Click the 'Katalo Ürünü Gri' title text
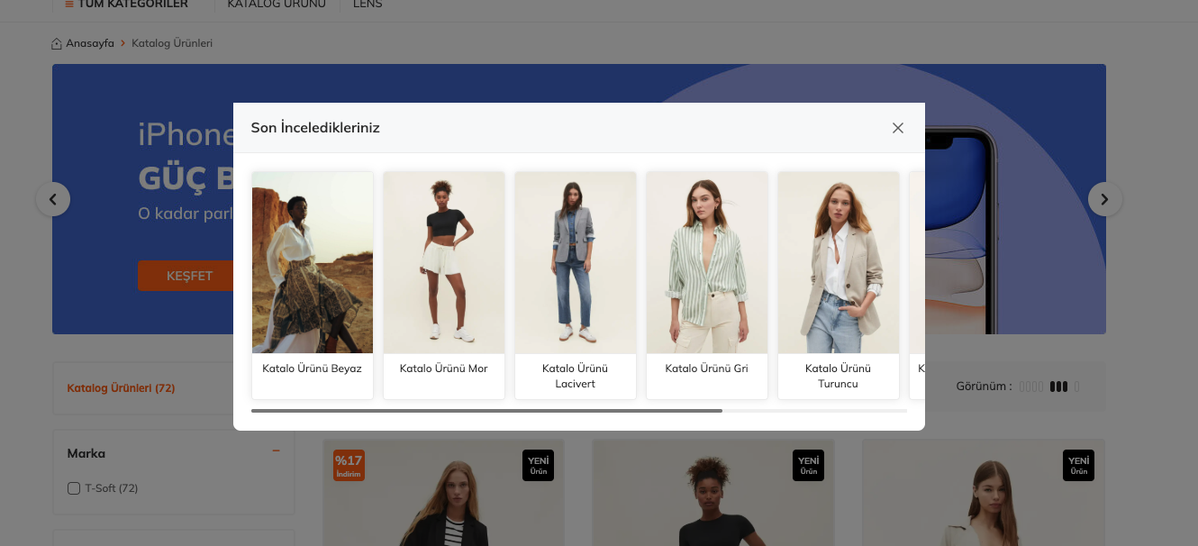 (707, 369)
